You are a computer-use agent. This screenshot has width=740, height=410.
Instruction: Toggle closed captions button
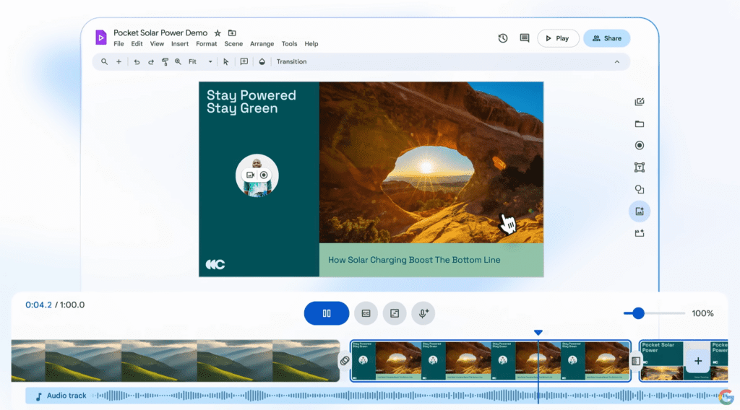[366, 313]
